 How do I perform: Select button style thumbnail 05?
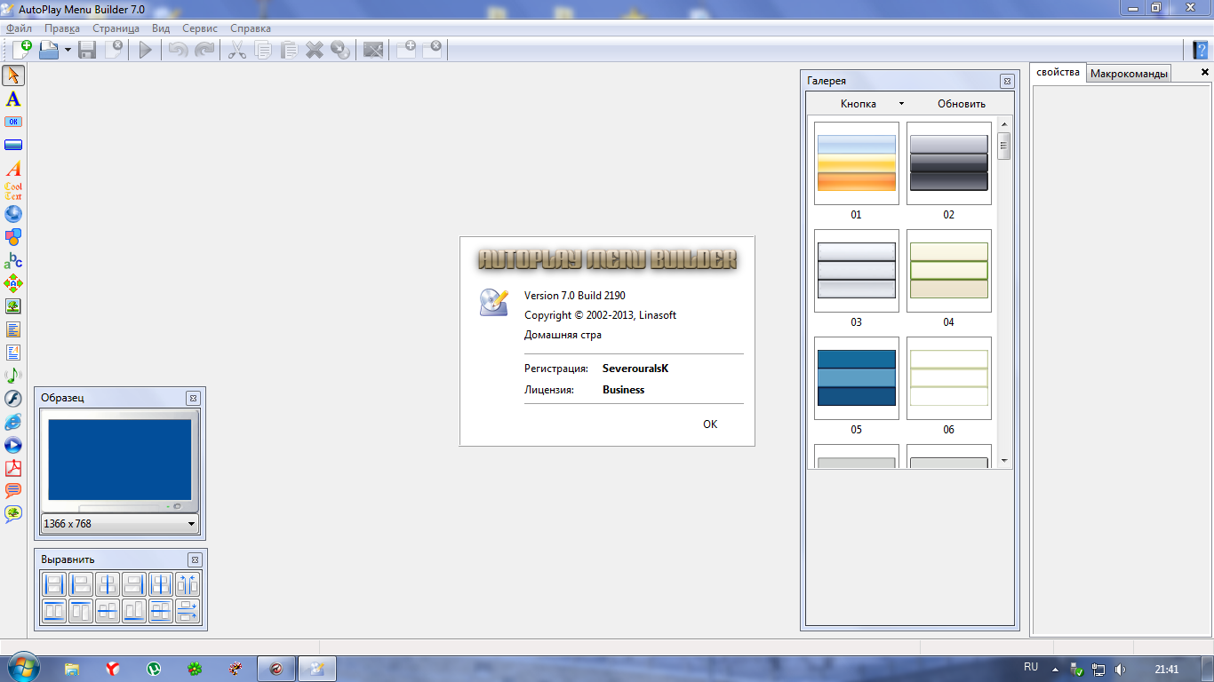(x=856, y=378)
